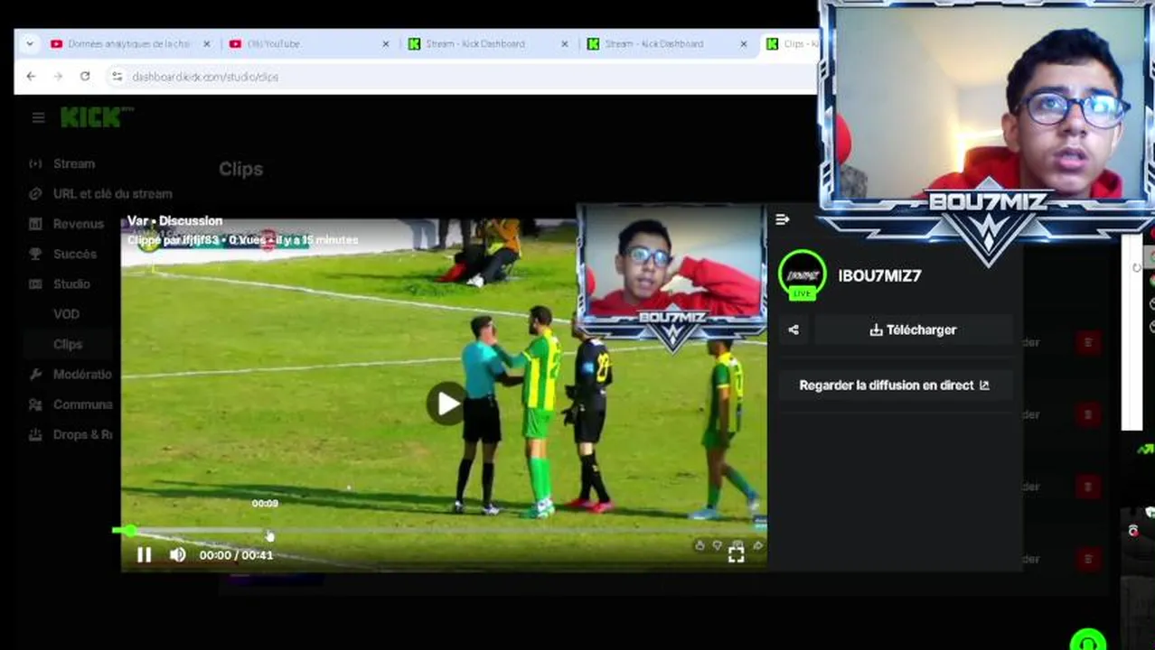The image size is (1155, 650).
Task: Go back using the browser back arrow
Action: click(x=31, y=77)
